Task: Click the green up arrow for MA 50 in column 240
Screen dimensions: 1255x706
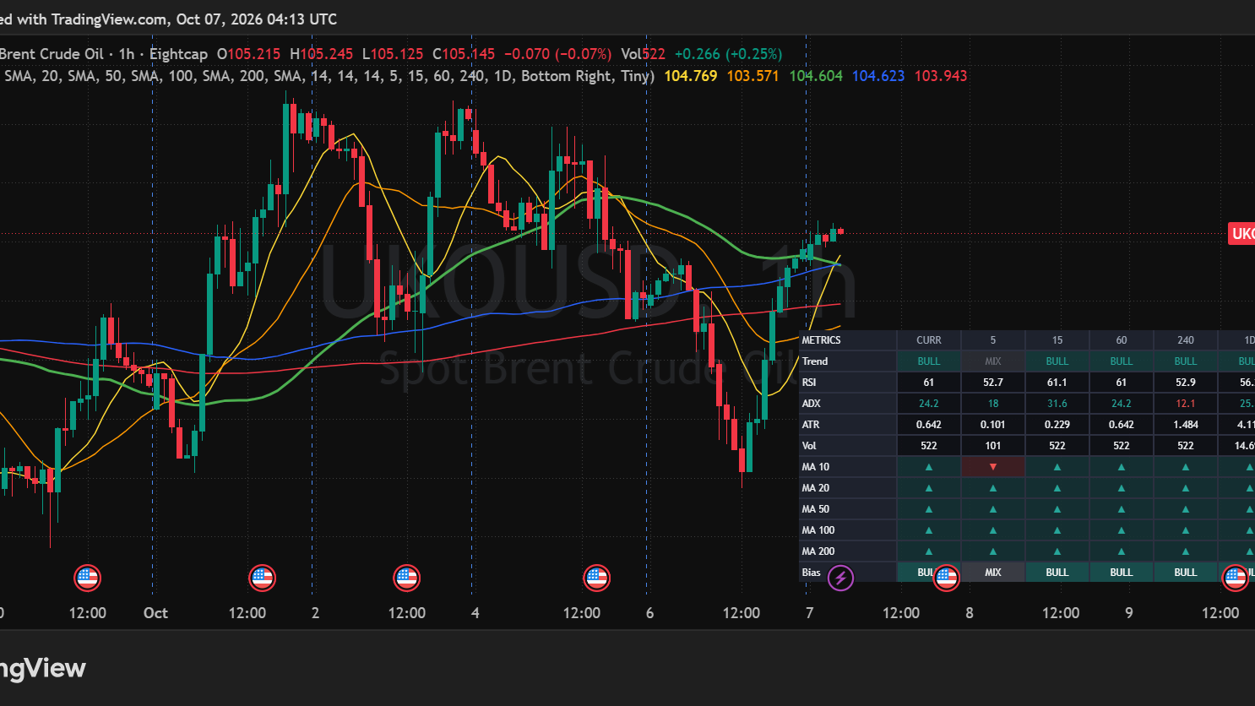Action: [x=1186, y=509]
